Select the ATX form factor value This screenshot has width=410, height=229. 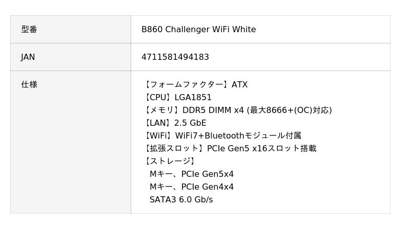(240, 85)
